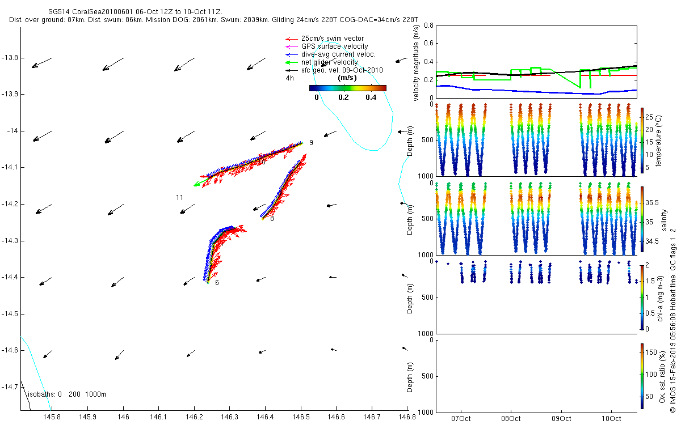Click waypoint label '8' on the map
This screenshot has height=425, width=681.
pos(272,219)
